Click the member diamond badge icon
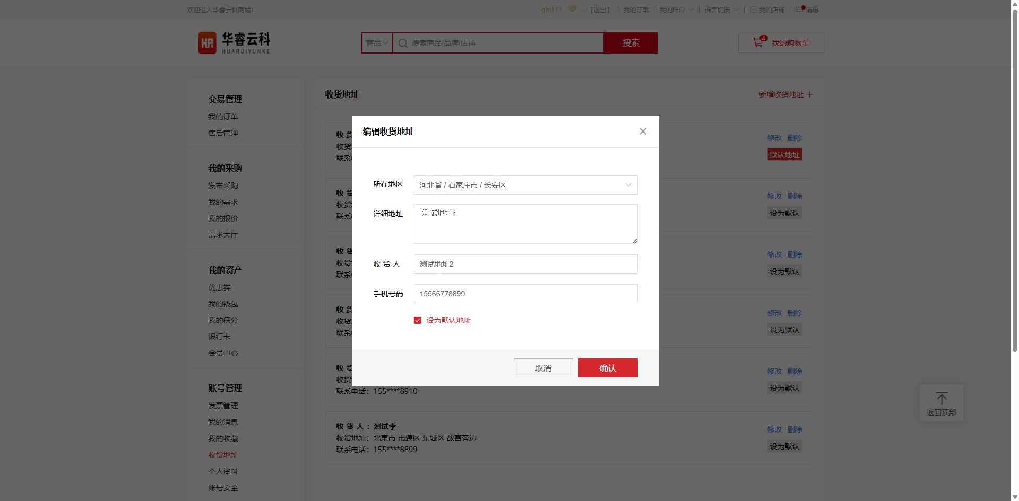This screenshot has width=1019, height=501. 572,9
